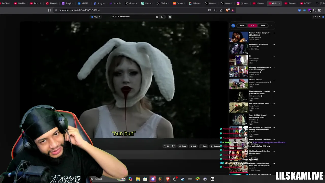Share this page from address bar
The height and width of the screenshot is (183, 325).
[x=221, y=10]
